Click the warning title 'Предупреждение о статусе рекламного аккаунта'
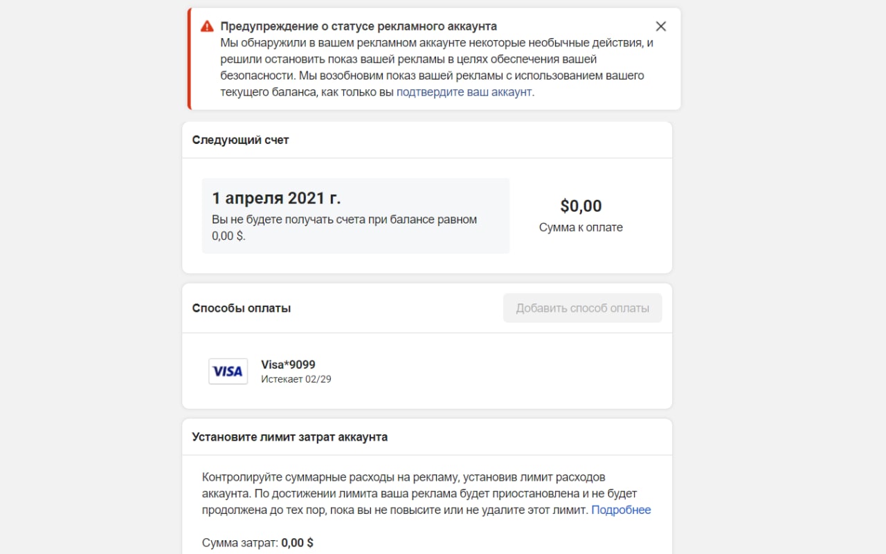This screenshot has width=886, height=554. (x=359, y=26)
